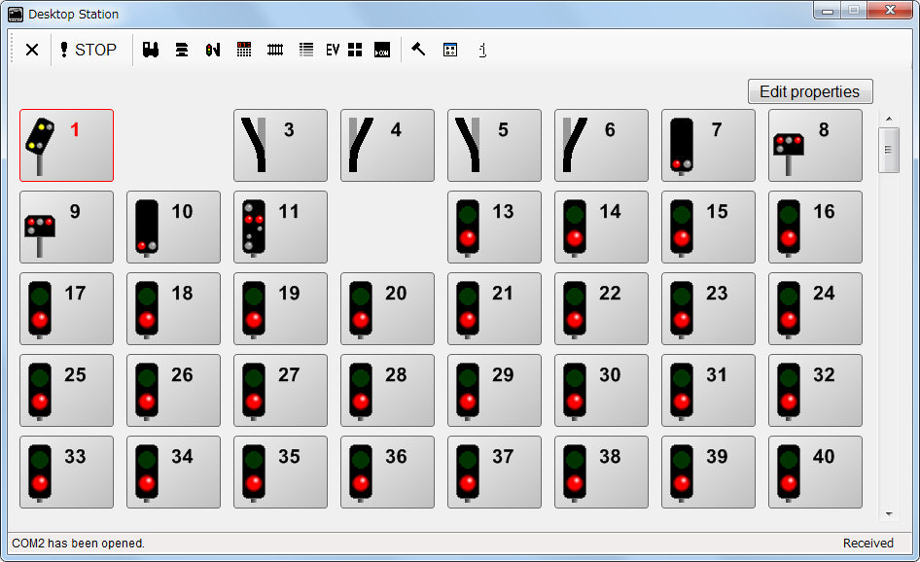Viewport: 920px width, 562px height.
Task: Click the 'COM2 has been opened.' status text
Action: 78,544
